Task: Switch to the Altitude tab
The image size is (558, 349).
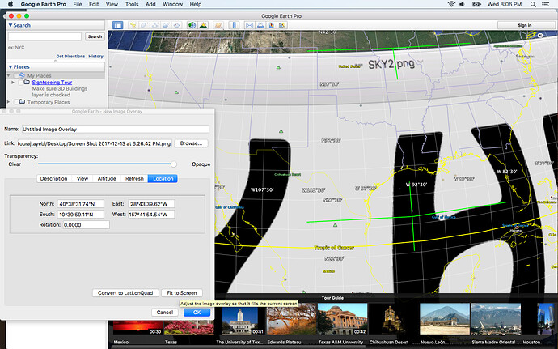Action: 108,178
